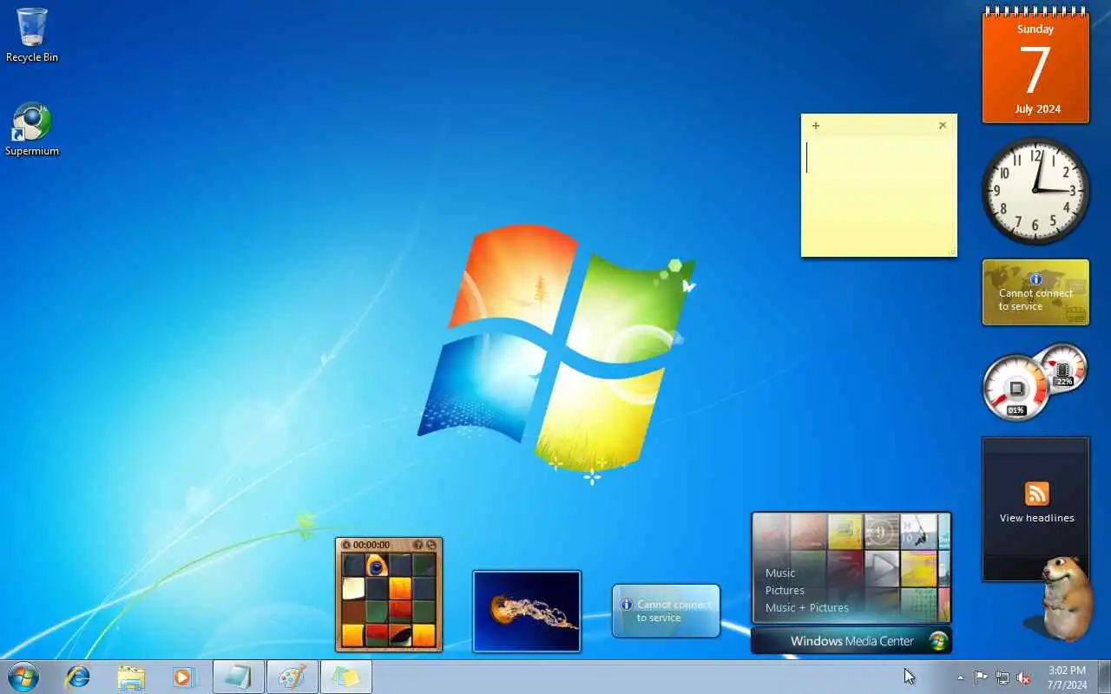This screenshot has width=1111, height=694.
Task: Click the Picture Puzzle solve/shuffle icon
Action: 431,545
